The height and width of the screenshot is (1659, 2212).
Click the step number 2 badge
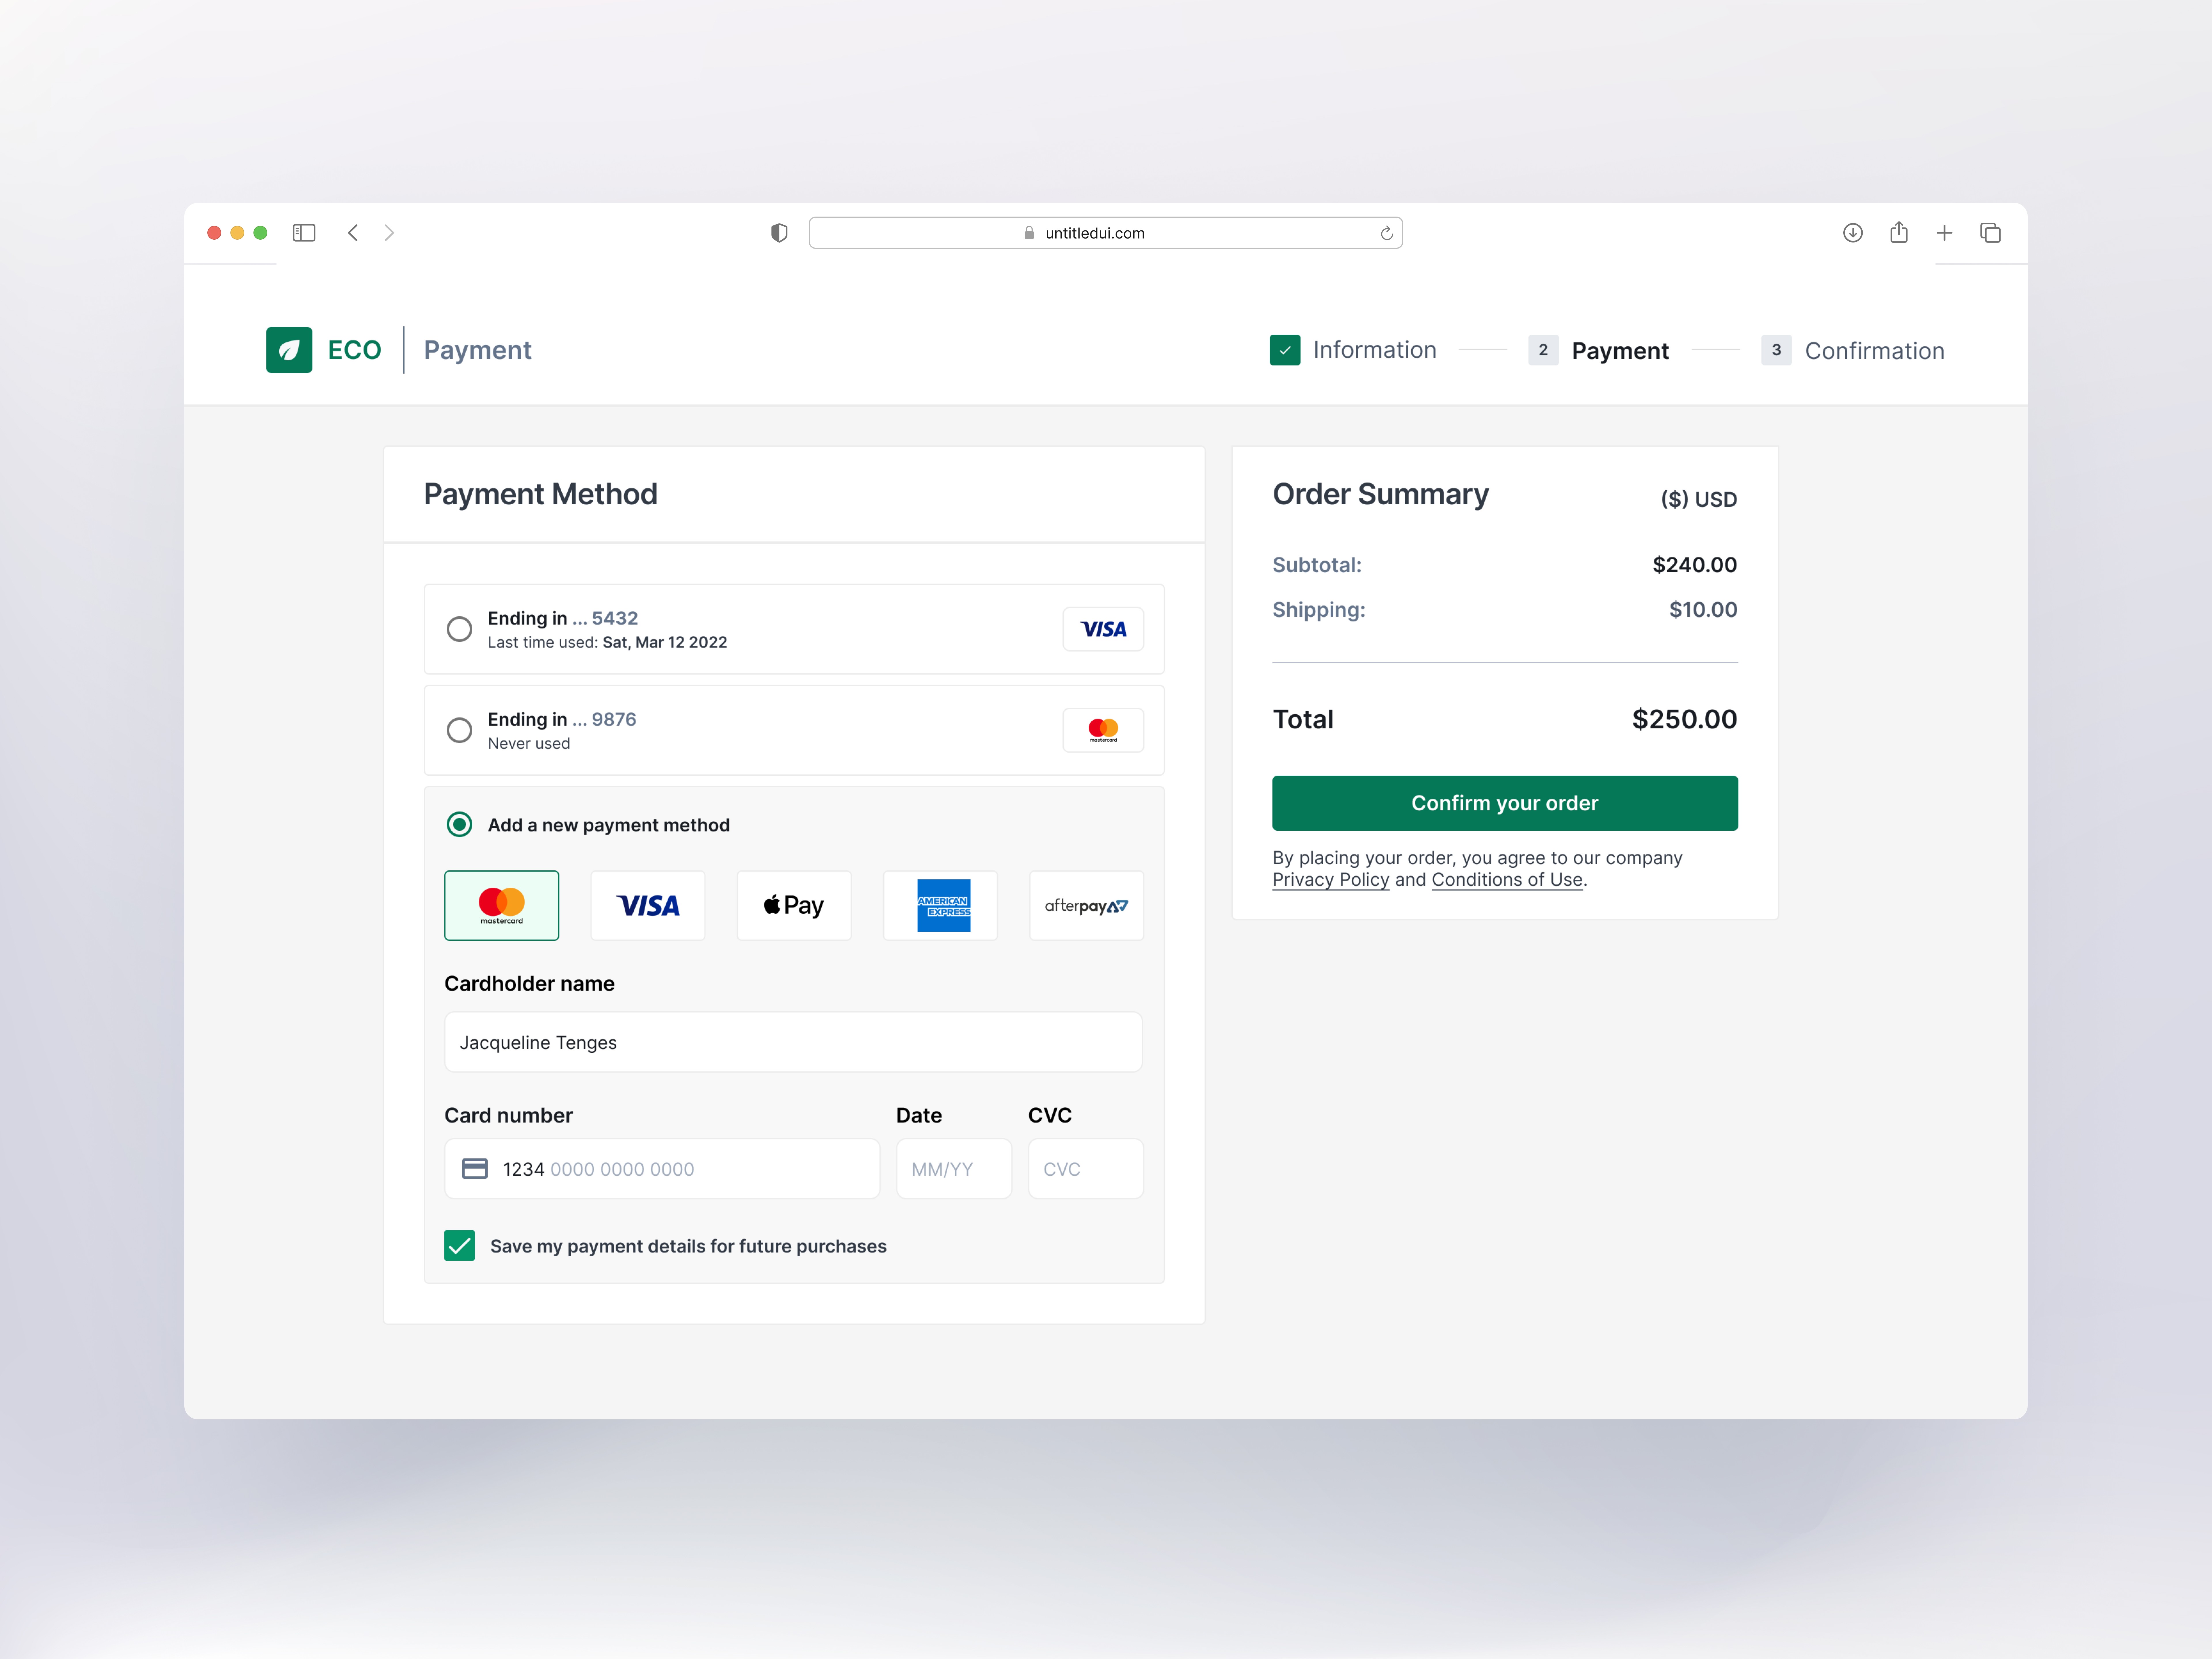click(1543, 350)
